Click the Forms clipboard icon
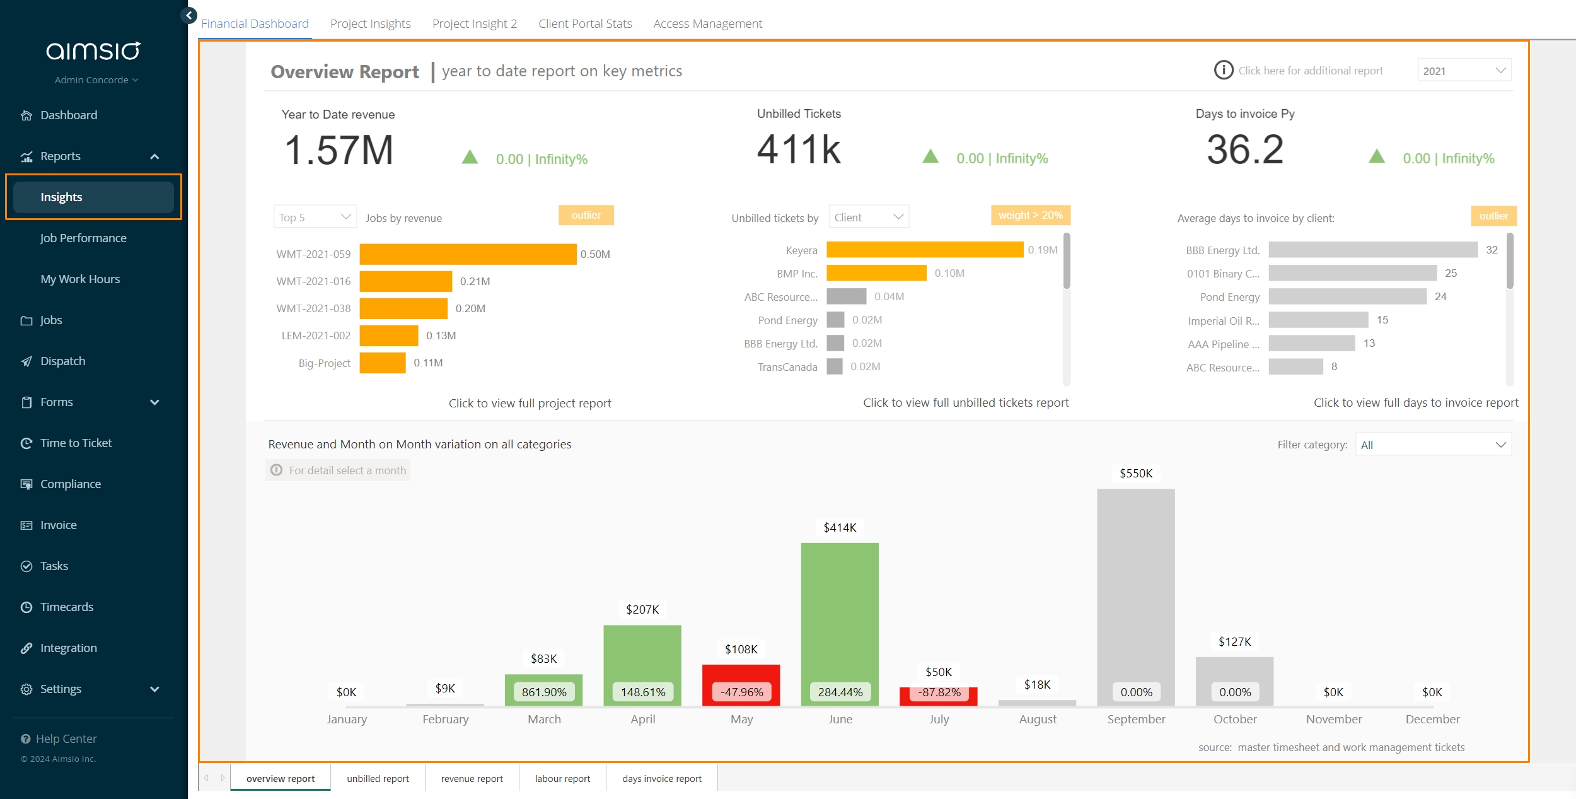This screenshot has height=799, width=1576. click(26, 402)
